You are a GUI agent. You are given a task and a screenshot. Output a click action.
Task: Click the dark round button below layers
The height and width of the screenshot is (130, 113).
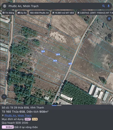(109, 35)
